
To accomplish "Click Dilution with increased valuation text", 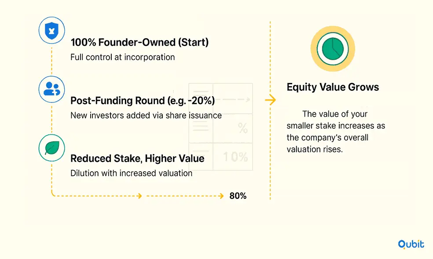I will coord(132,173).
